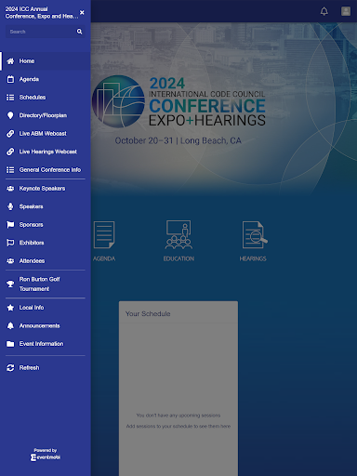Go to Keynote Speakers
Viewport: 357px width, 476px height.
46,189
